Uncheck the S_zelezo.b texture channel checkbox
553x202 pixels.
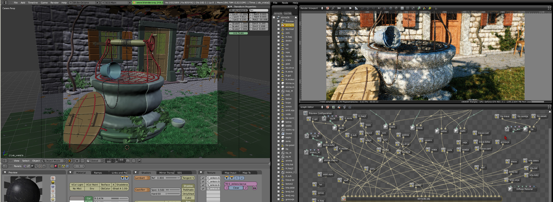(203, 185)
